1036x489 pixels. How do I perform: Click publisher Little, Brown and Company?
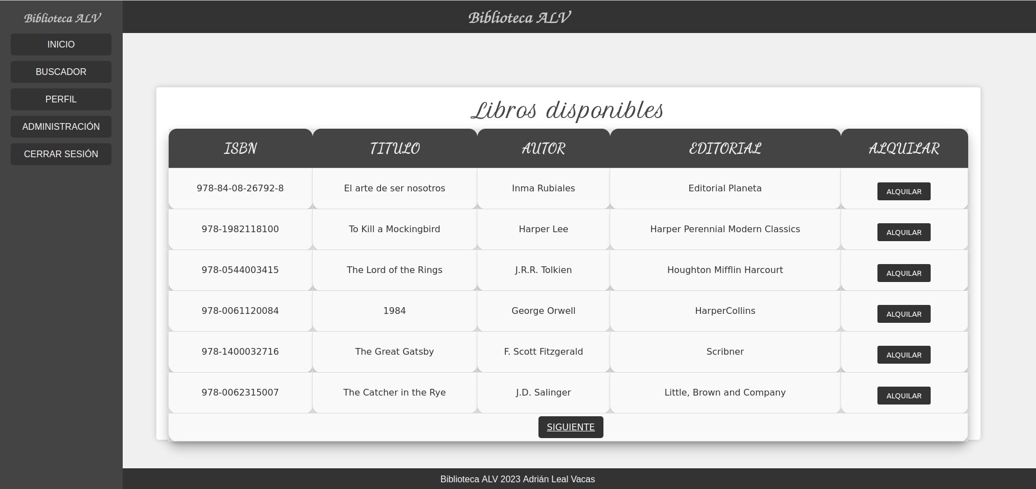click(x=725, y=392)
